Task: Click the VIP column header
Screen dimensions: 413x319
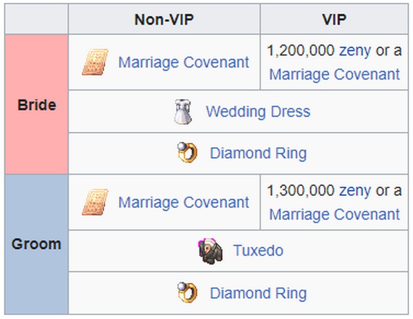Action: (x=334, y=20)
